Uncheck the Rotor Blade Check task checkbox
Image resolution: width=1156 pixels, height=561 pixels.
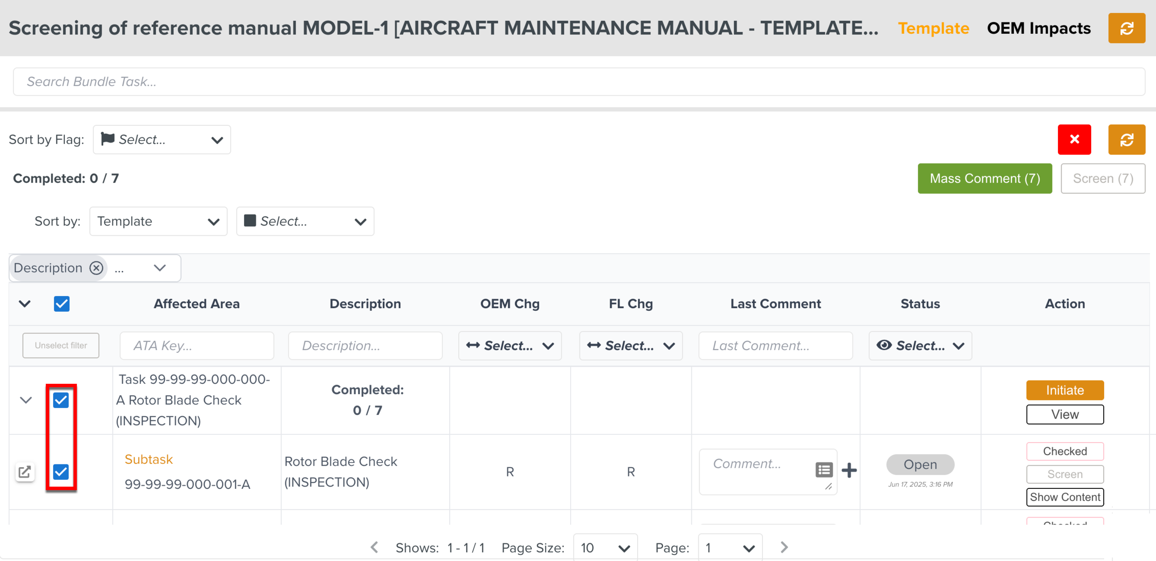point(61,400)
